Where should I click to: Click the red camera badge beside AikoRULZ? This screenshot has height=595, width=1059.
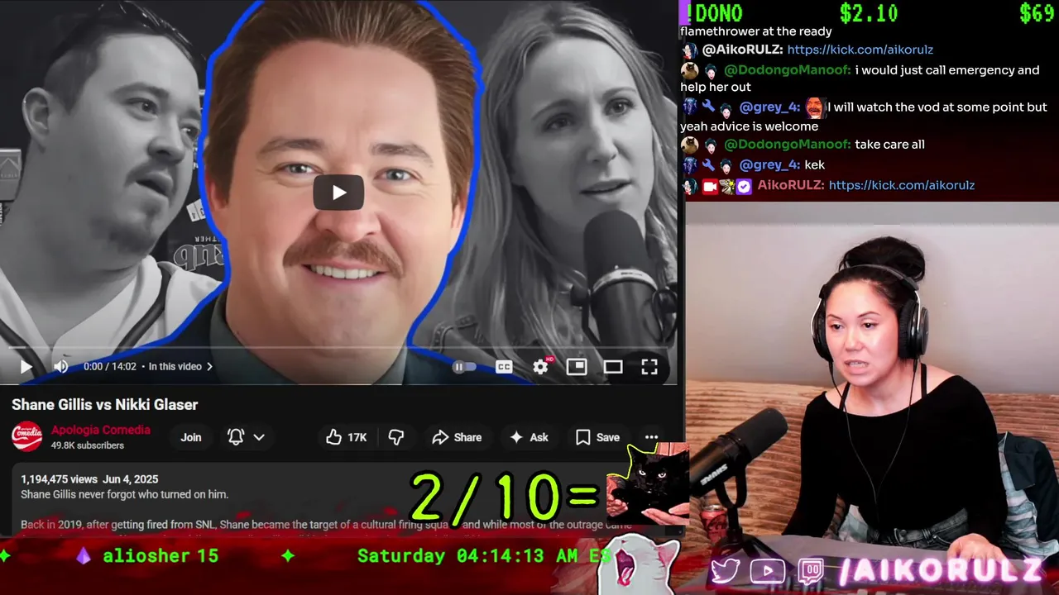click(x=709, y=186)
